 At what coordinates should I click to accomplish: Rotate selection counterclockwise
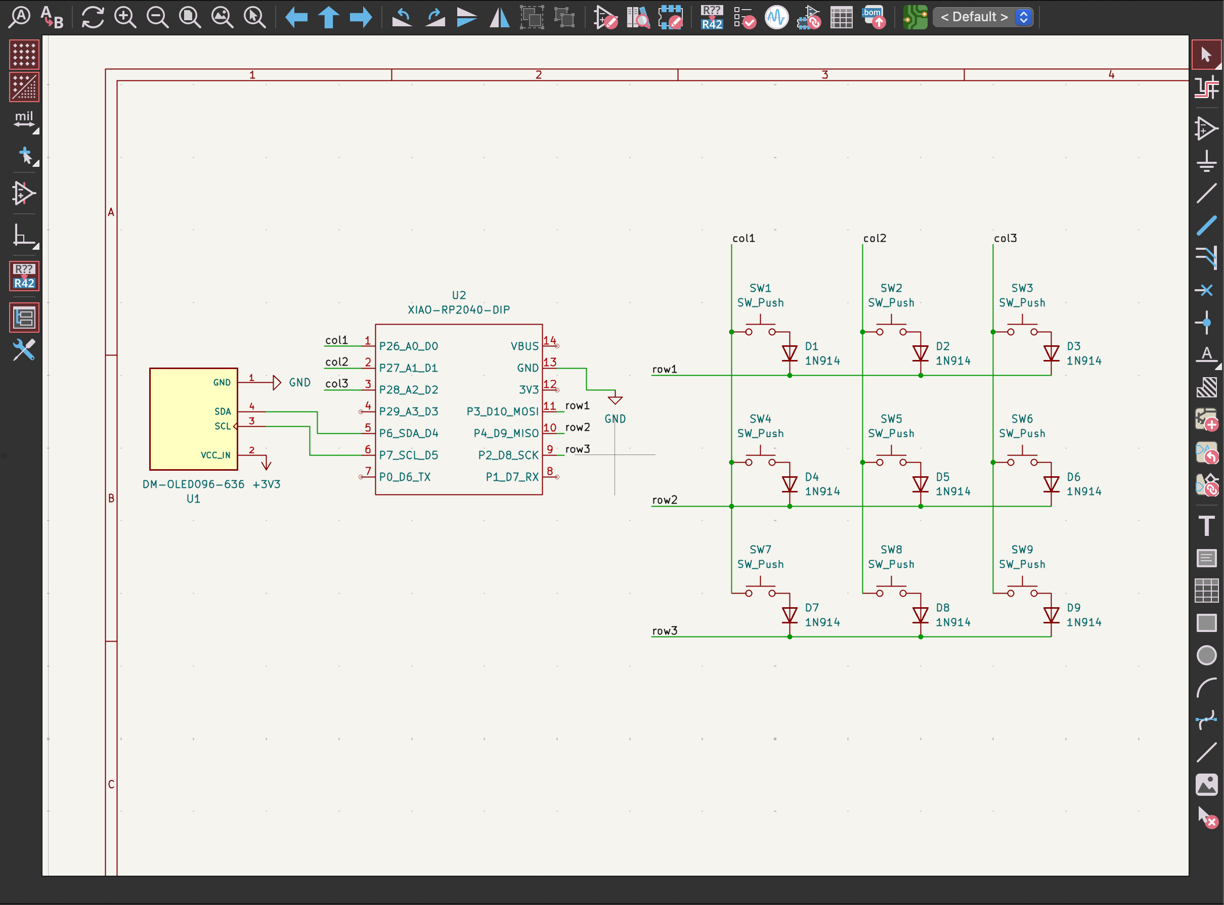point(402,17)
